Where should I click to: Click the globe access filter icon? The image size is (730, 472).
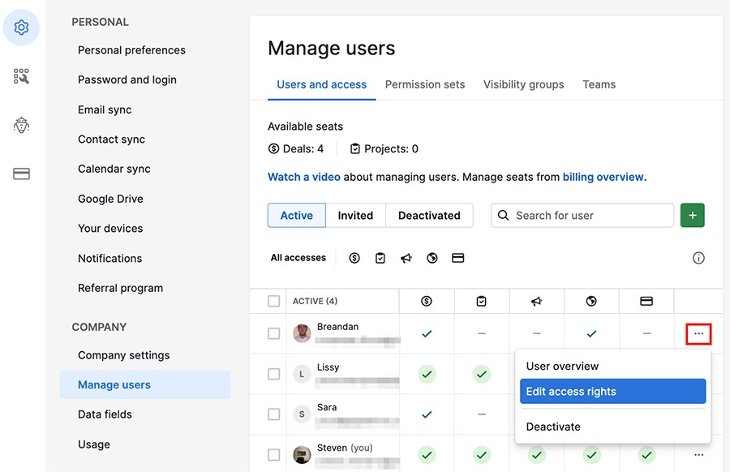[432, 258]
